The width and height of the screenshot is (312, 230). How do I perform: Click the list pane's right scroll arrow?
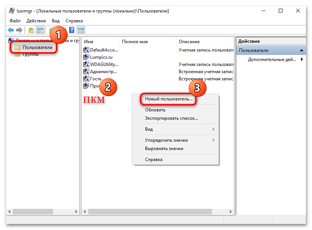[x=230, y=211]
